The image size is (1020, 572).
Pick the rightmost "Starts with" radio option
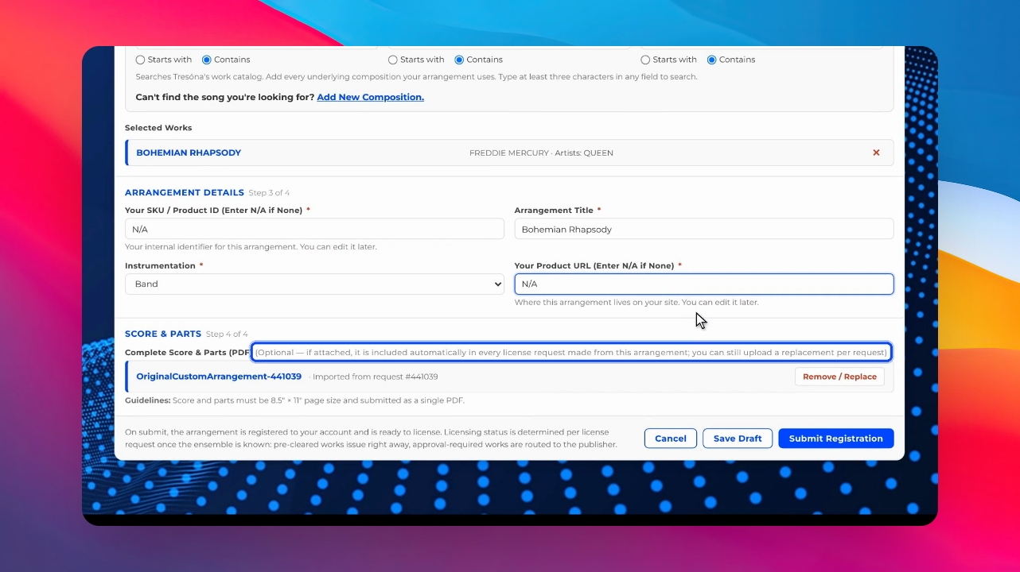(646, 60)
